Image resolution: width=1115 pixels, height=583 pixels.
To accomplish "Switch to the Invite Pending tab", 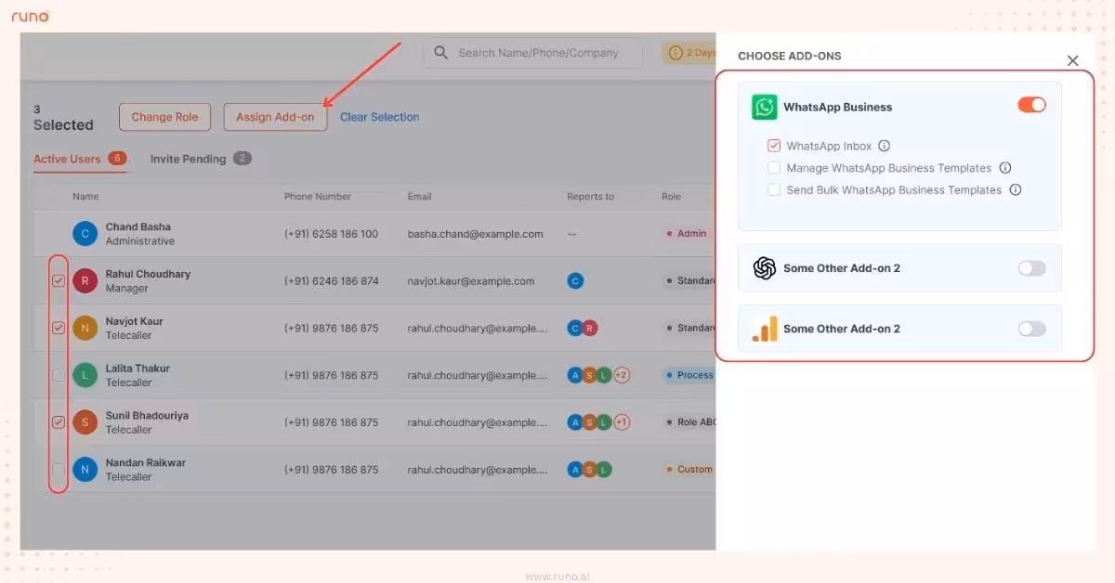I will 188,158.
